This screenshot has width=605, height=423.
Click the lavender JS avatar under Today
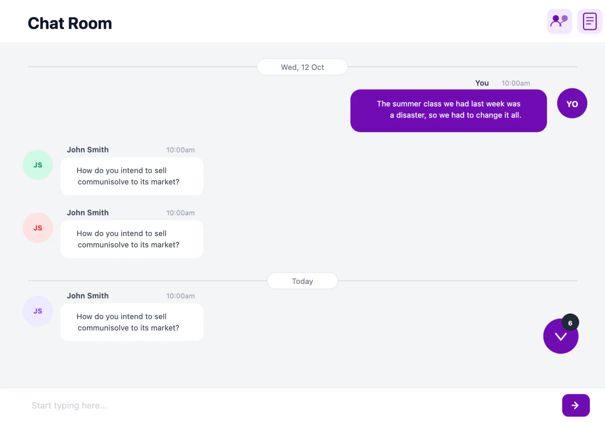point(38,311)
